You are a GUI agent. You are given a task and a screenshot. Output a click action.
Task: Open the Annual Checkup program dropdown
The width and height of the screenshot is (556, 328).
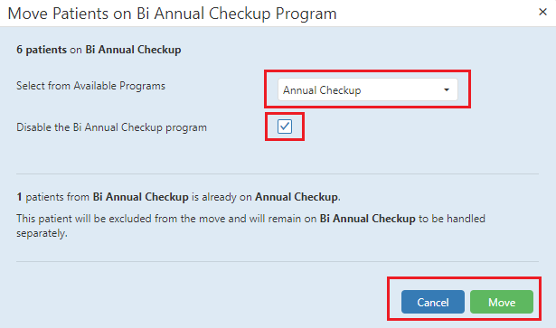(x=368, y=89)
